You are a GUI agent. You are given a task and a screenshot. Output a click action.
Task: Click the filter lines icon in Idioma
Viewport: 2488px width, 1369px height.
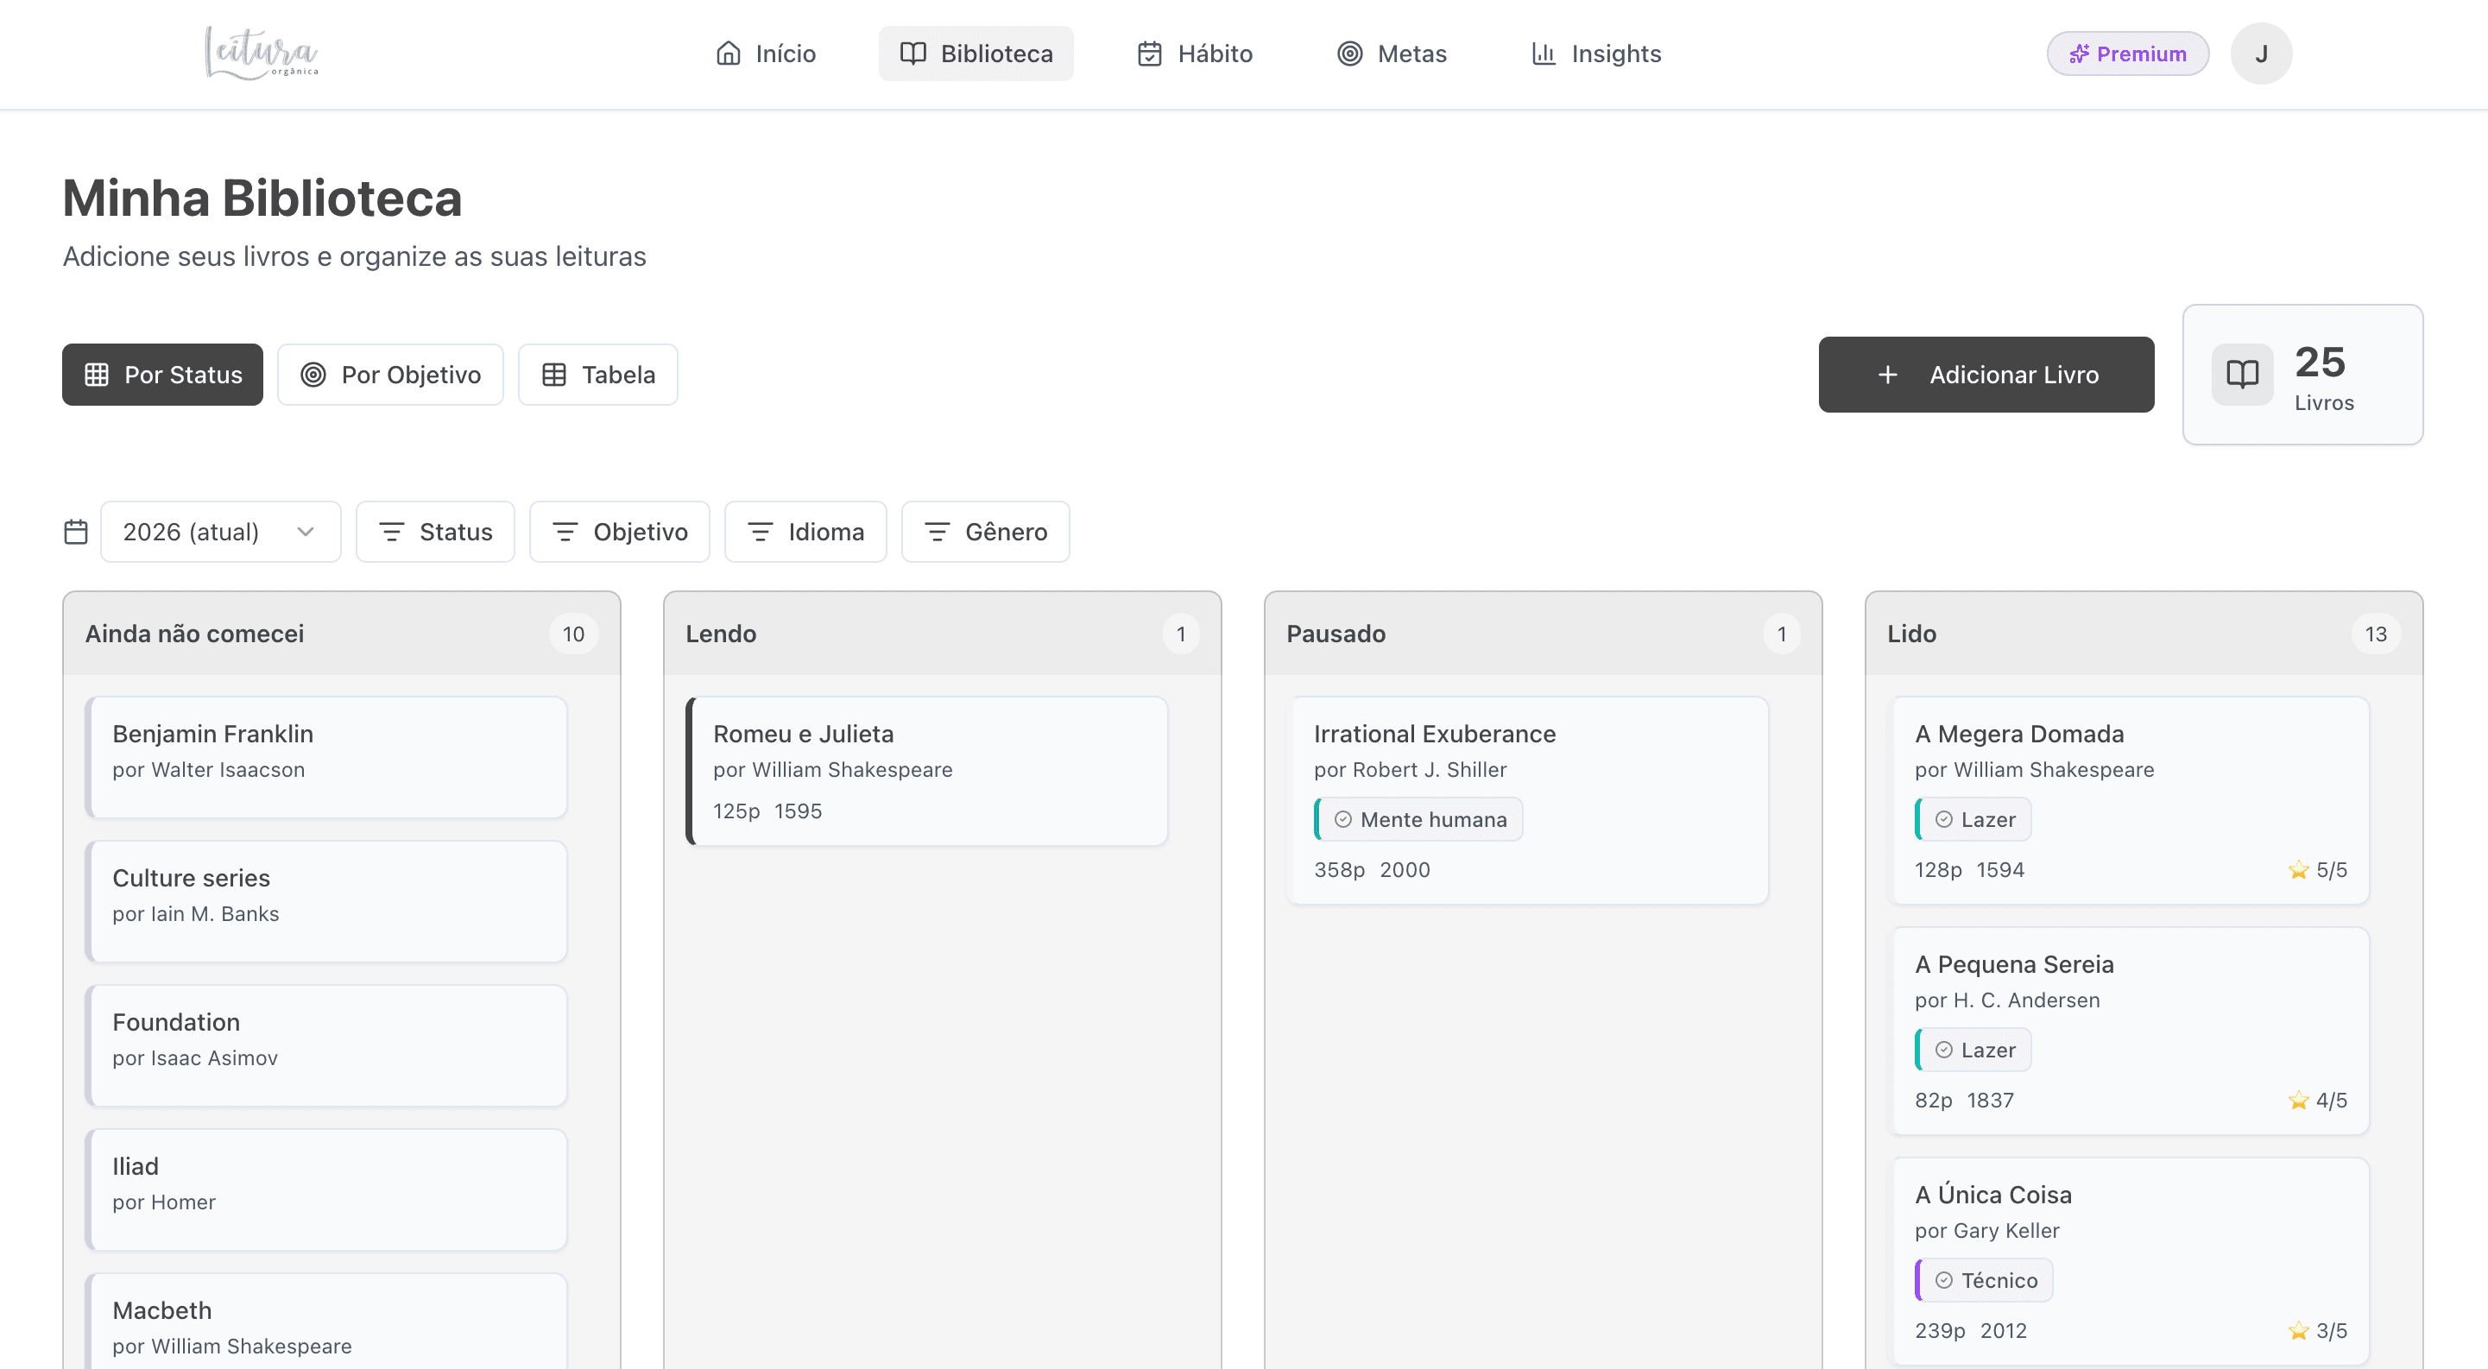[x=760, y=532]
